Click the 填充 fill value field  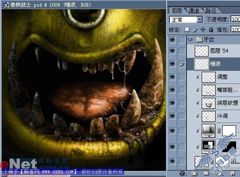pos(235,30)
